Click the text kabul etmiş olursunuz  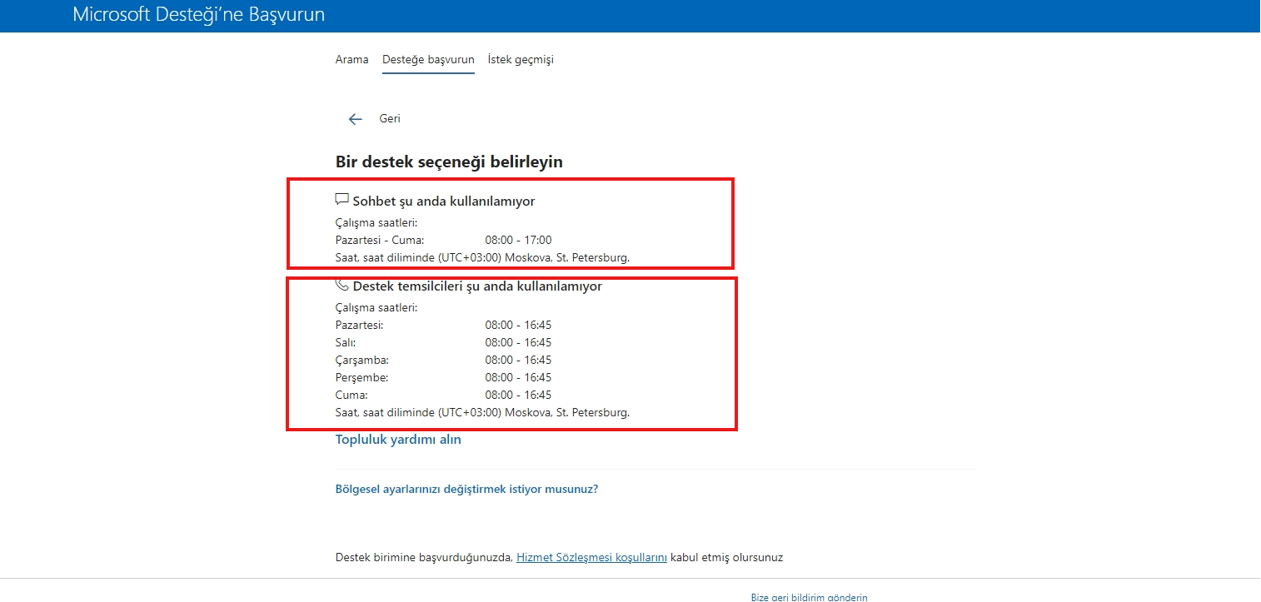pos(726,558)
